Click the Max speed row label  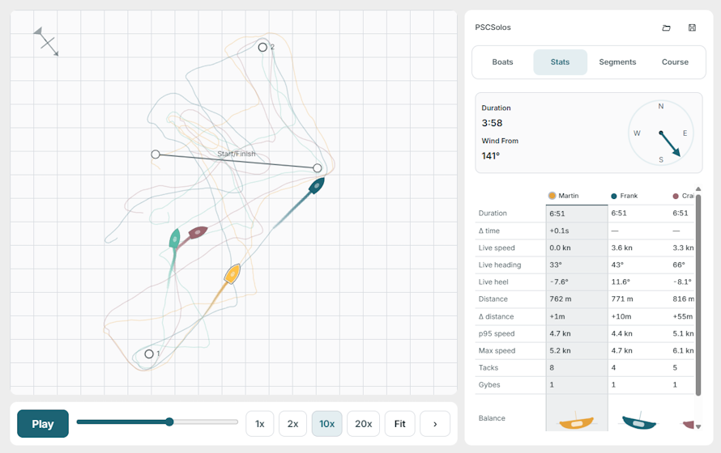(x=497, y=350)
